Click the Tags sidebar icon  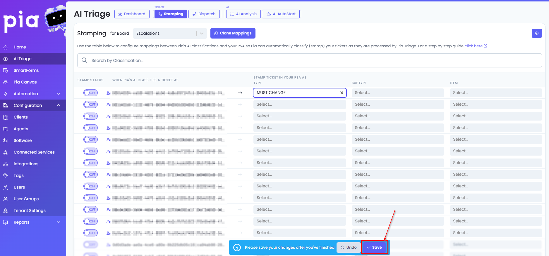[6, 175]
